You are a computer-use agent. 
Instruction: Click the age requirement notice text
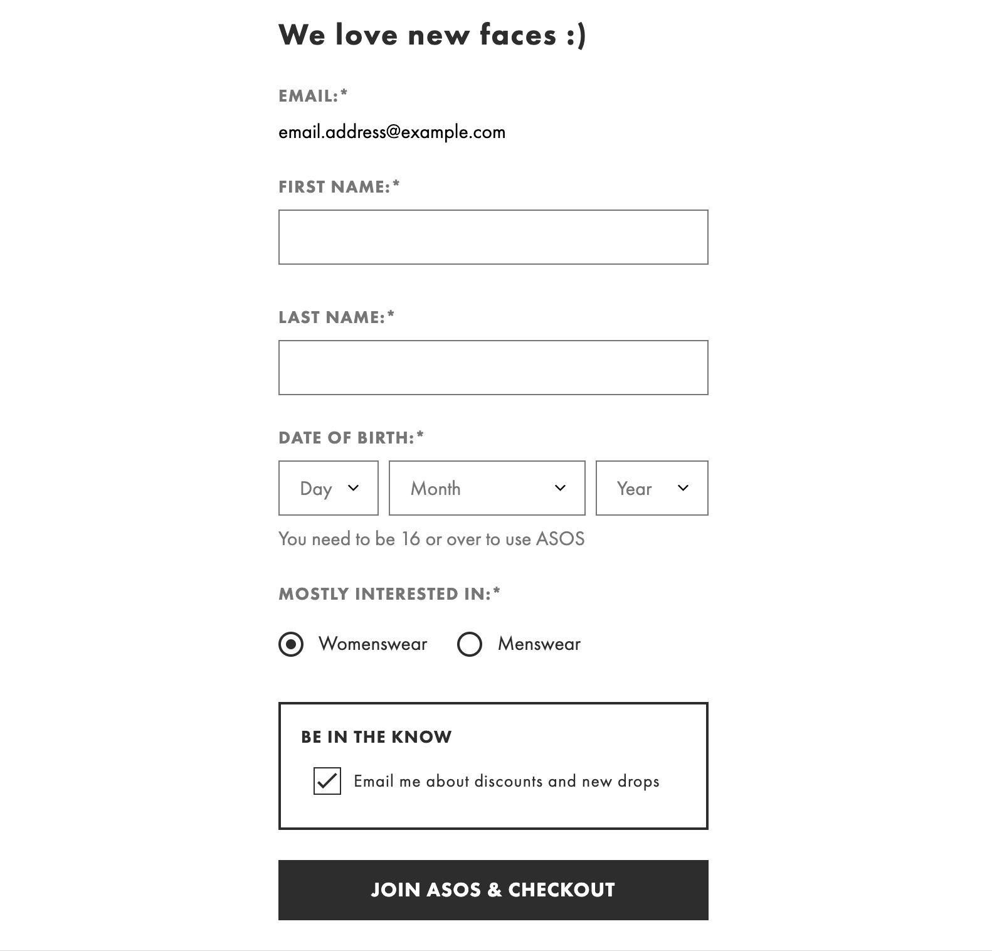(x=431, y=538)
